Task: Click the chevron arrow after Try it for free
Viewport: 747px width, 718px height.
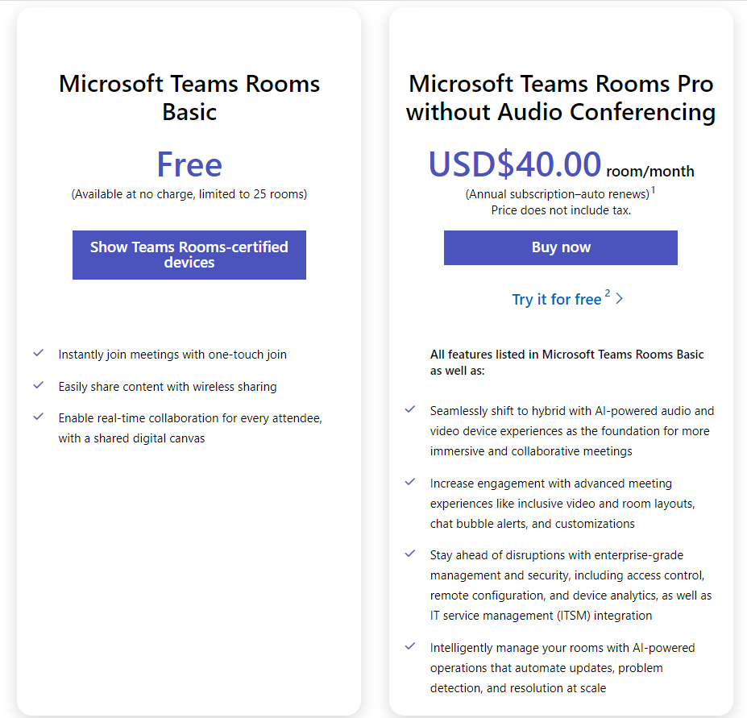Action: click(x=619, y=298)
